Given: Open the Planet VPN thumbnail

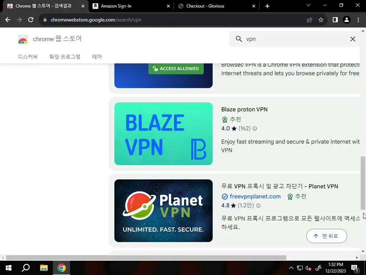Looking at the screenshot, I should (x=163, y=211).
